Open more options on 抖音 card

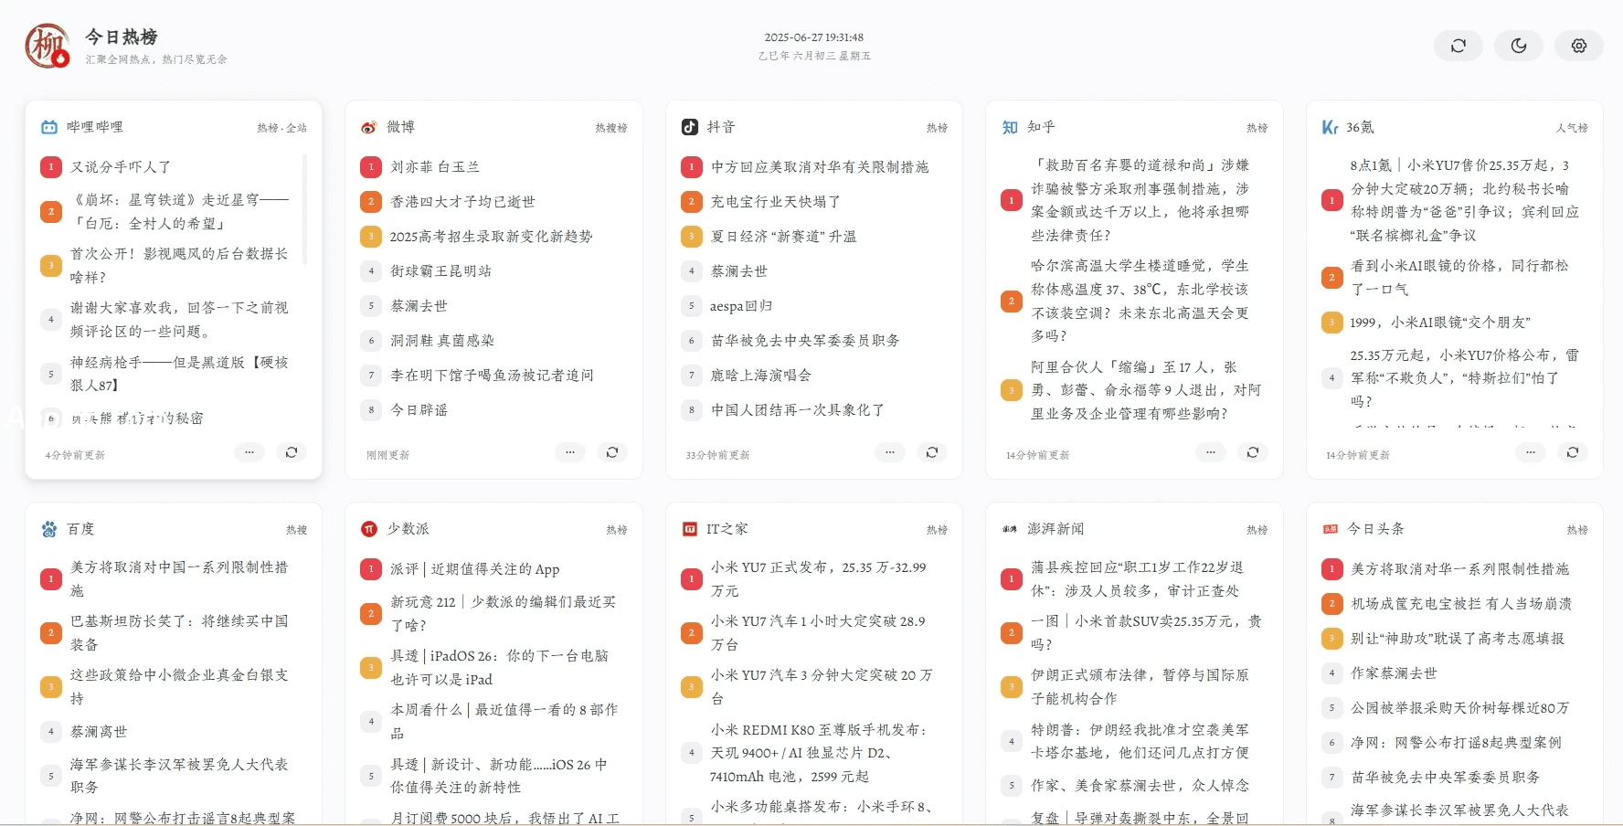pyautogui.click(x=890, y=452)
